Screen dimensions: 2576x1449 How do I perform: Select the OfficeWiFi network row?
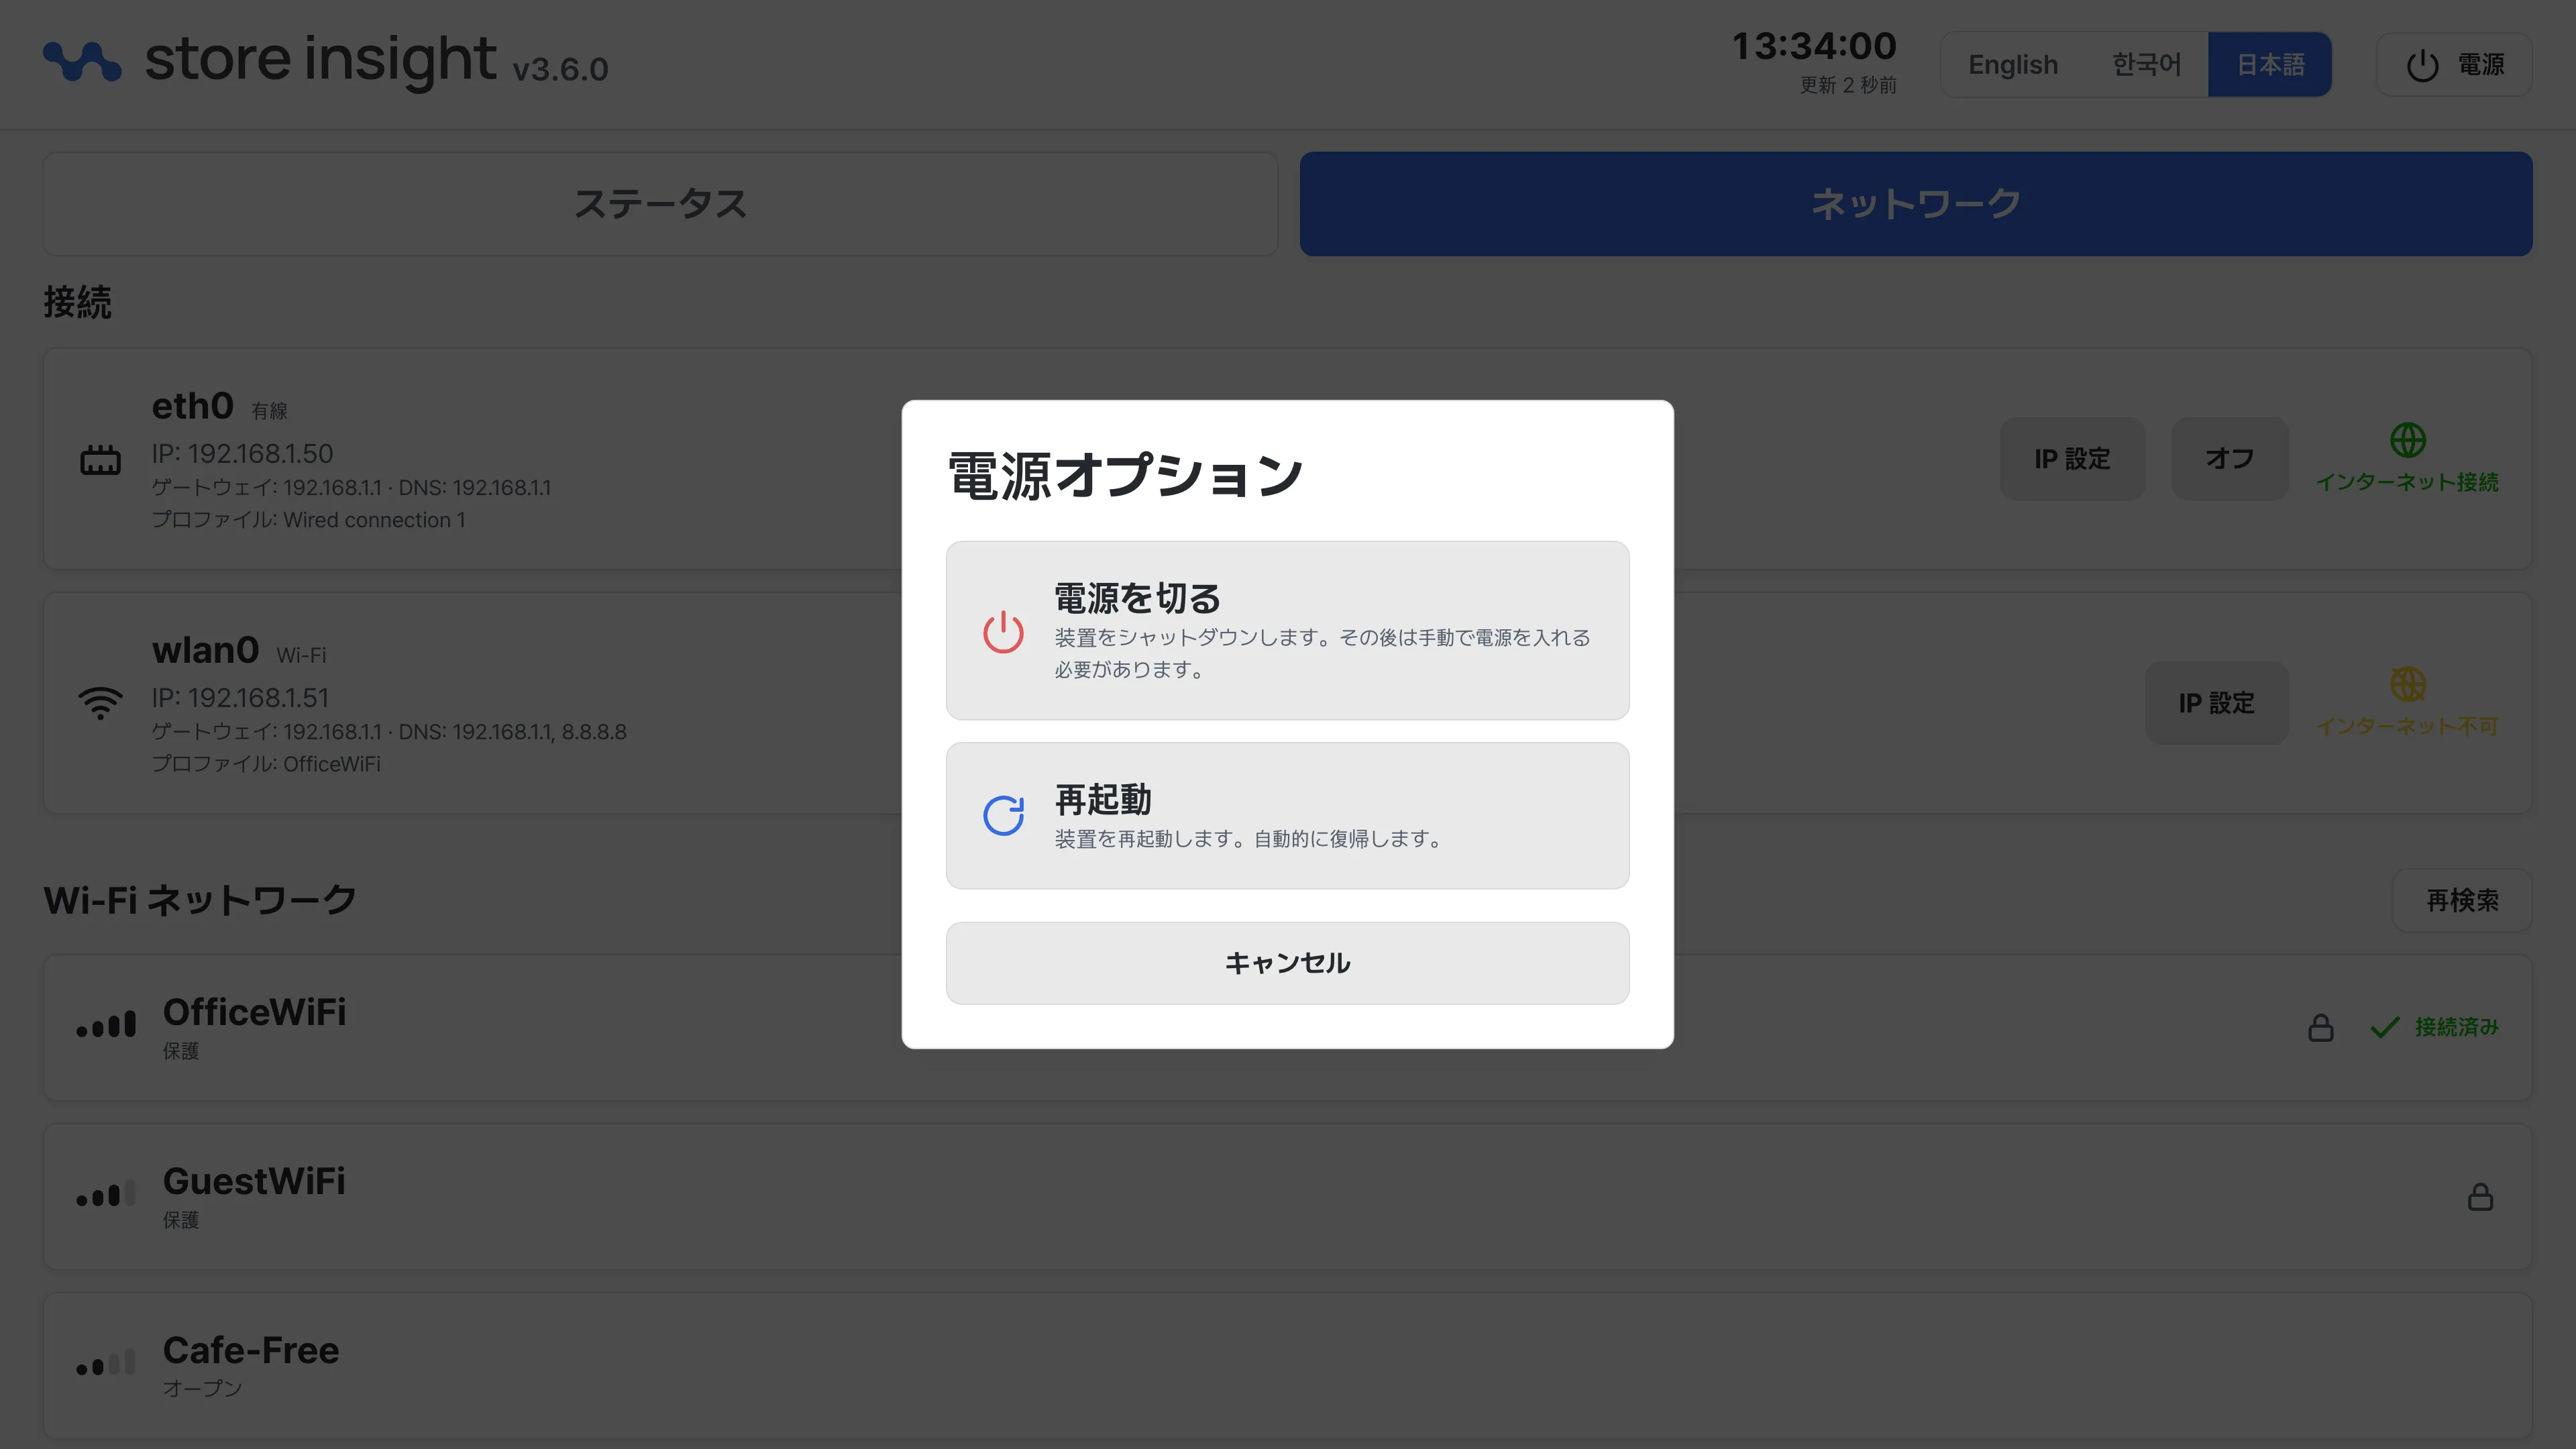1288,1028
